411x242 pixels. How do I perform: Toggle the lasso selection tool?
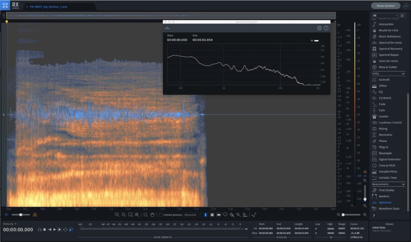[225, 215]
